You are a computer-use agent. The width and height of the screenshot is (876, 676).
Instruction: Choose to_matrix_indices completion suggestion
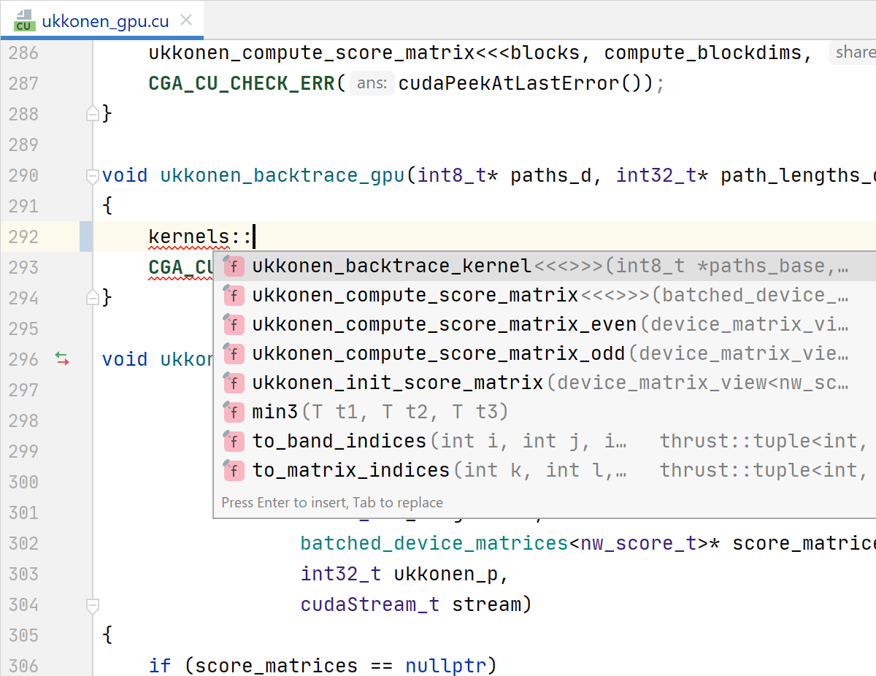pos(545,471)
